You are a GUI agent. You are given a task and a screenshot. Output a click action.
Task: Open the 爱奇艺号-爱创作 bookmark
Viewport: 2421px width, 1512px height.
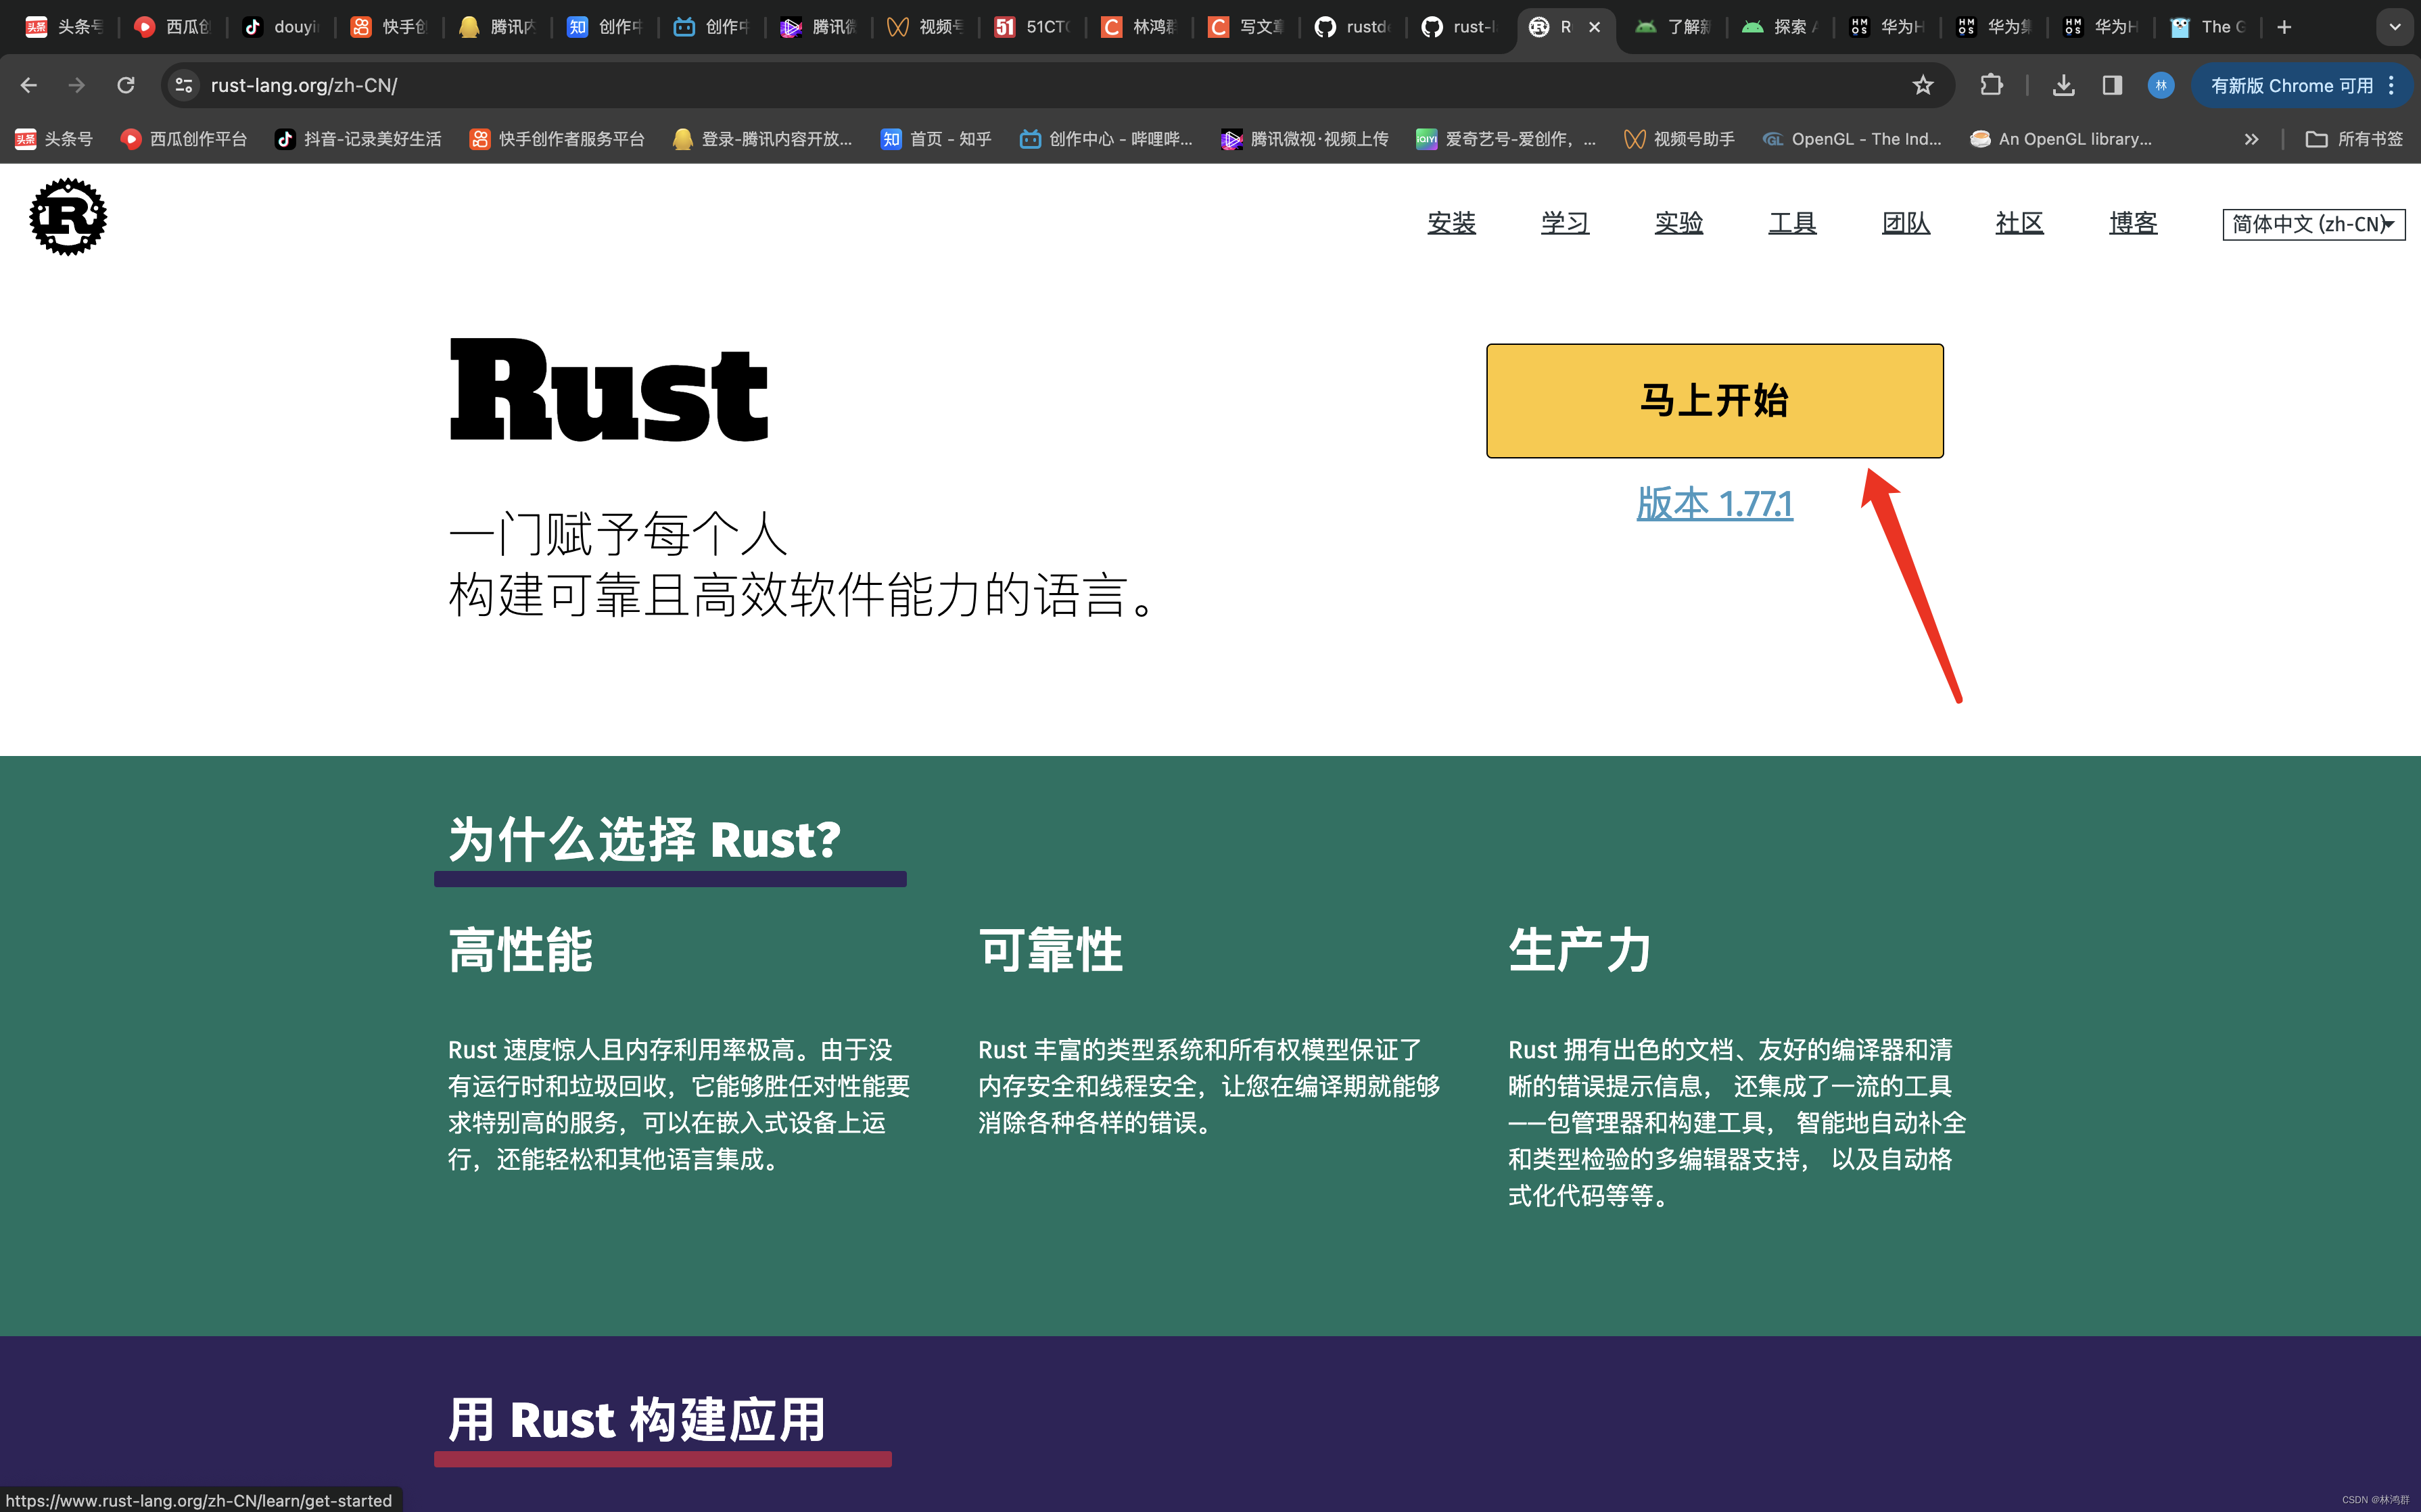pos(1506,139)
